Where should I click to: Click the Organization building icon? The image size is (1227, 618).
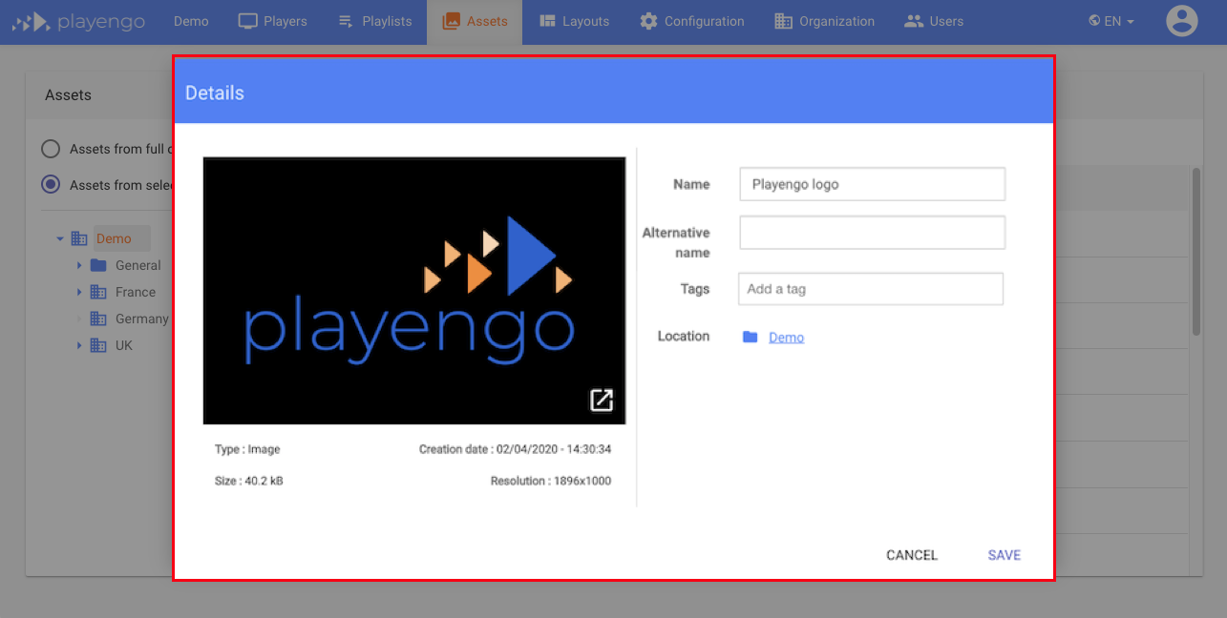[x=783, y=21]
